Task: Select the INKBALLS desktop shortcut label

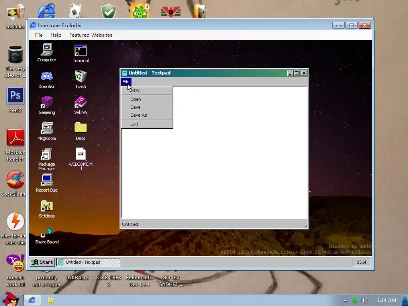Action: pos(77,278)
